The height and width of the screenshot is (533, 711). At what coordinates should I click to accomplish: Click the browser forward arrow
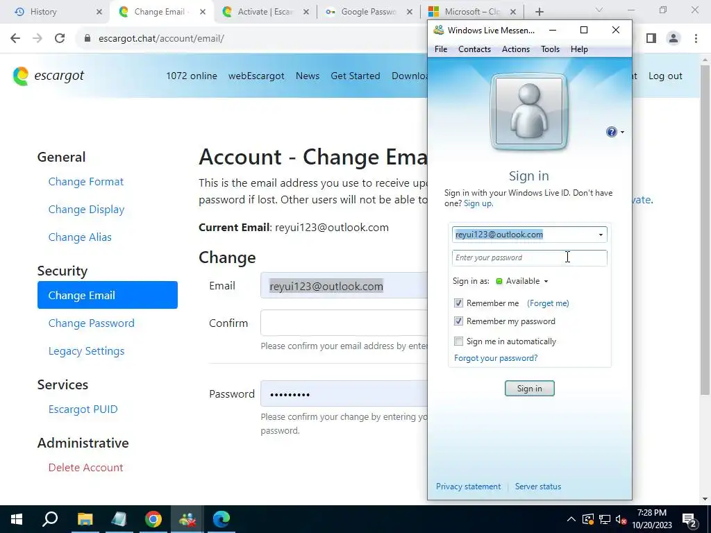(x=37, y=39)
